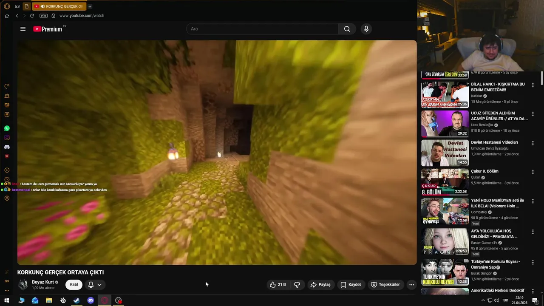Open the Windows Start menu

[7, 300]
